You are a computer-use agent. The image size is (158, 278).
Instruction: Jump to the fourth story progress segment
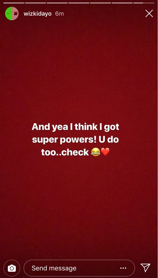pyautogui.click(x=79, y=3)
